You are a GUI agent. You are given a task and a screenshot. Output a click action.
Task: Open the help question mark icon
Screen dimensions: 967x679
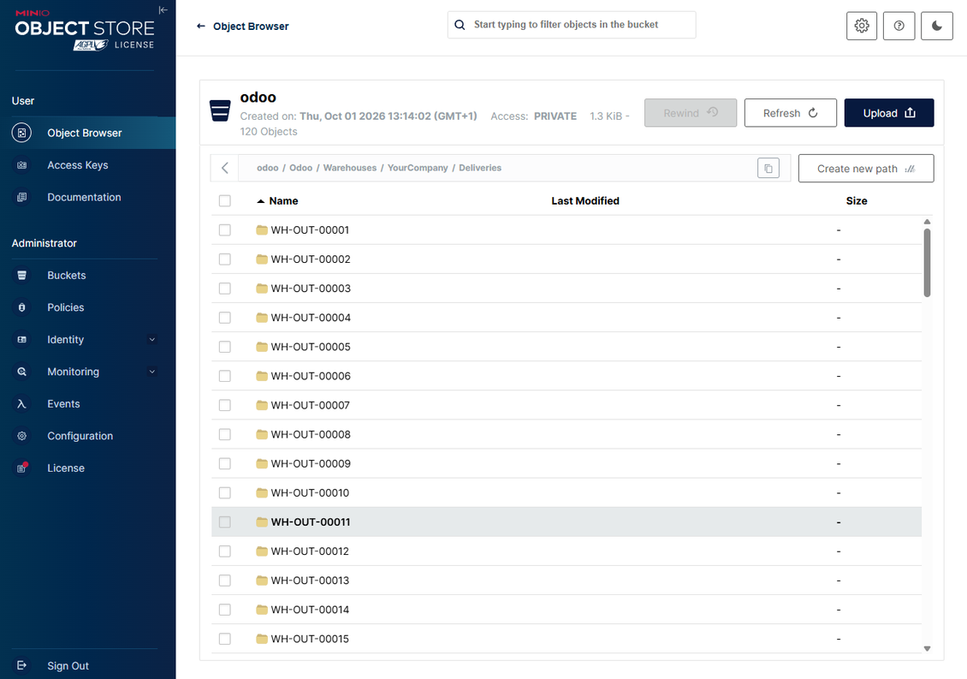pos(899,26)
